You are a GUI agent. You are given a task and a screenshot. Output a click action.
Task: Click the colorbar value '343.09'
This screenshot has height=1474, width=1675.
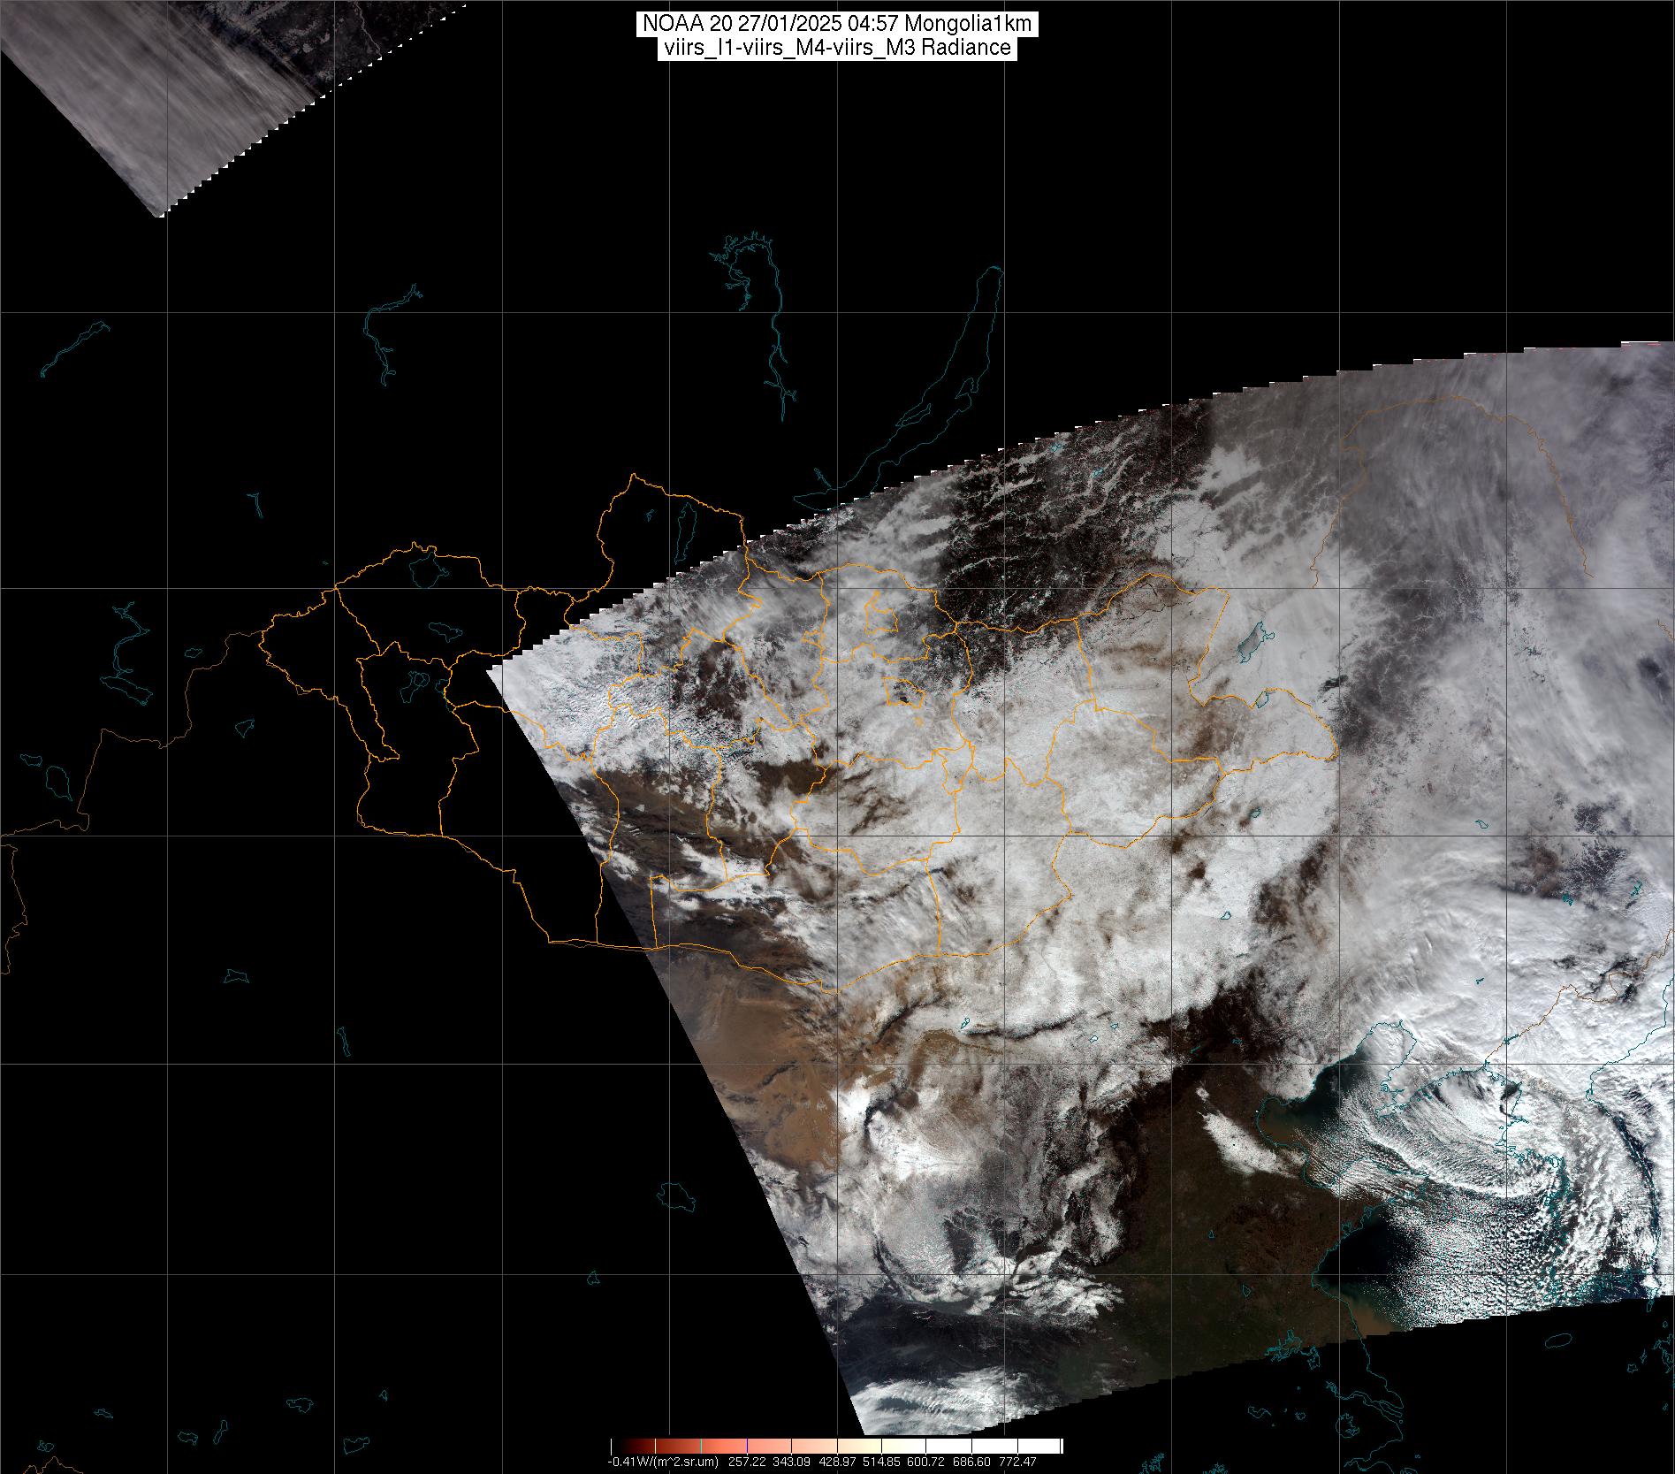tap(791, 1462)
